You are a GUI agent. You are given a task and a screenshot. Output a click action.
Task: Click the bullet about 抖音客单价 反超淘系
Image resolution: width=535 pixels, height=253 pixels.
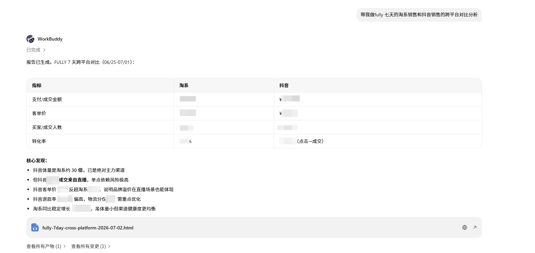(103, 190)
